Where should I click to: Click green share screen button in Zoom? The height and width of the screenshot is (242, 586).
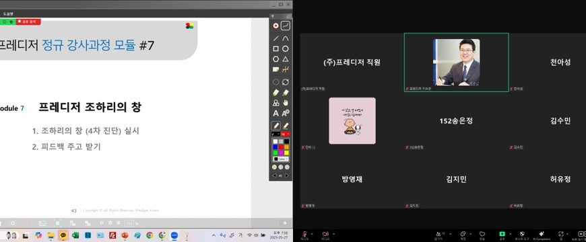(x=502, y=235)
